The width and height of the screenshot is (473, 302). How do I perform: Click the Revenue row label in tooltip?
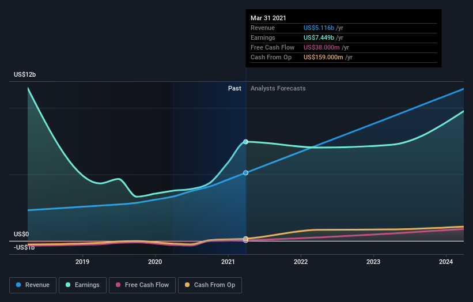pyautogui.click(x=263, y=28)
